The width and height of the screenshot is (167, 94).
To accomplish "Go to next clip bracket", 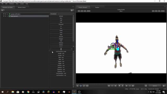I will pyautogui.click(x=130, y=86).
